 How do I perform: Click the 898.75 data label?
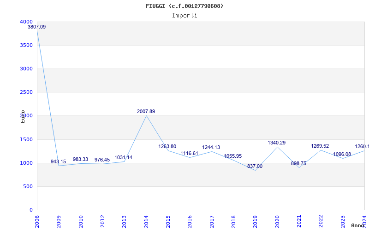pyautogui.click(x=298, y=163)
